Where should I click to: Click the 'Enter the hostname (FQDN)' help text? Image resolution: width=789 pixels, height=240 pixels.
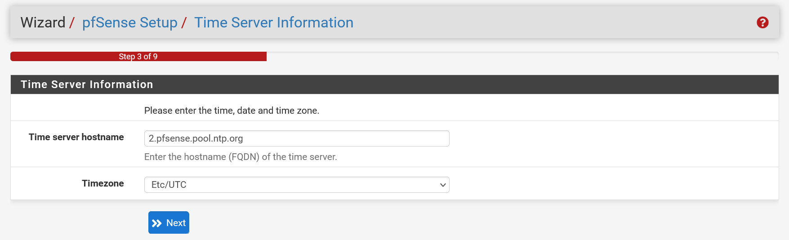[x=241, y=157]
